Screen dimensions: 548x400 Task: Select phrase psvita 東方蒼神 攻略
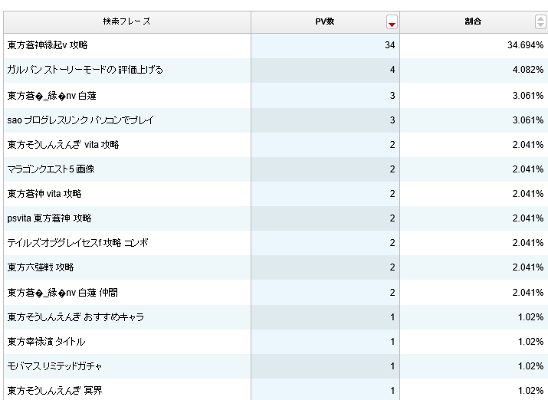coord(49,218)
